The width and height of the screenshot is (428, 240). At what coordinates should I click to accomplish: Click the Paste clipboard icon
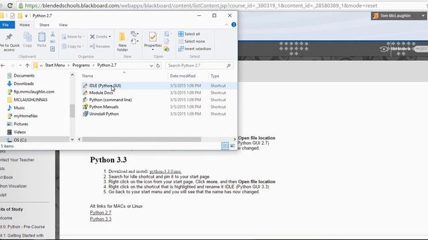(x=41, y=40)
